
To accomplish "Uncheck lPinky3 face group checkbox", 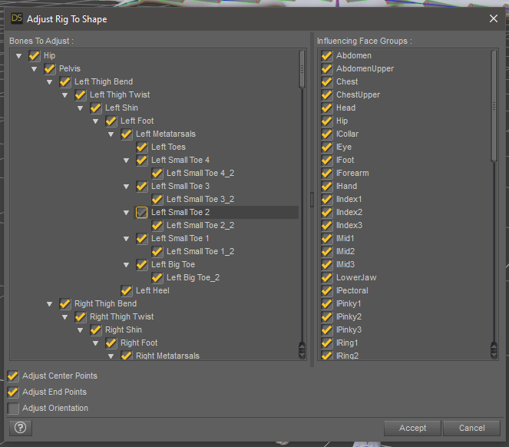I will pos(326,329).
